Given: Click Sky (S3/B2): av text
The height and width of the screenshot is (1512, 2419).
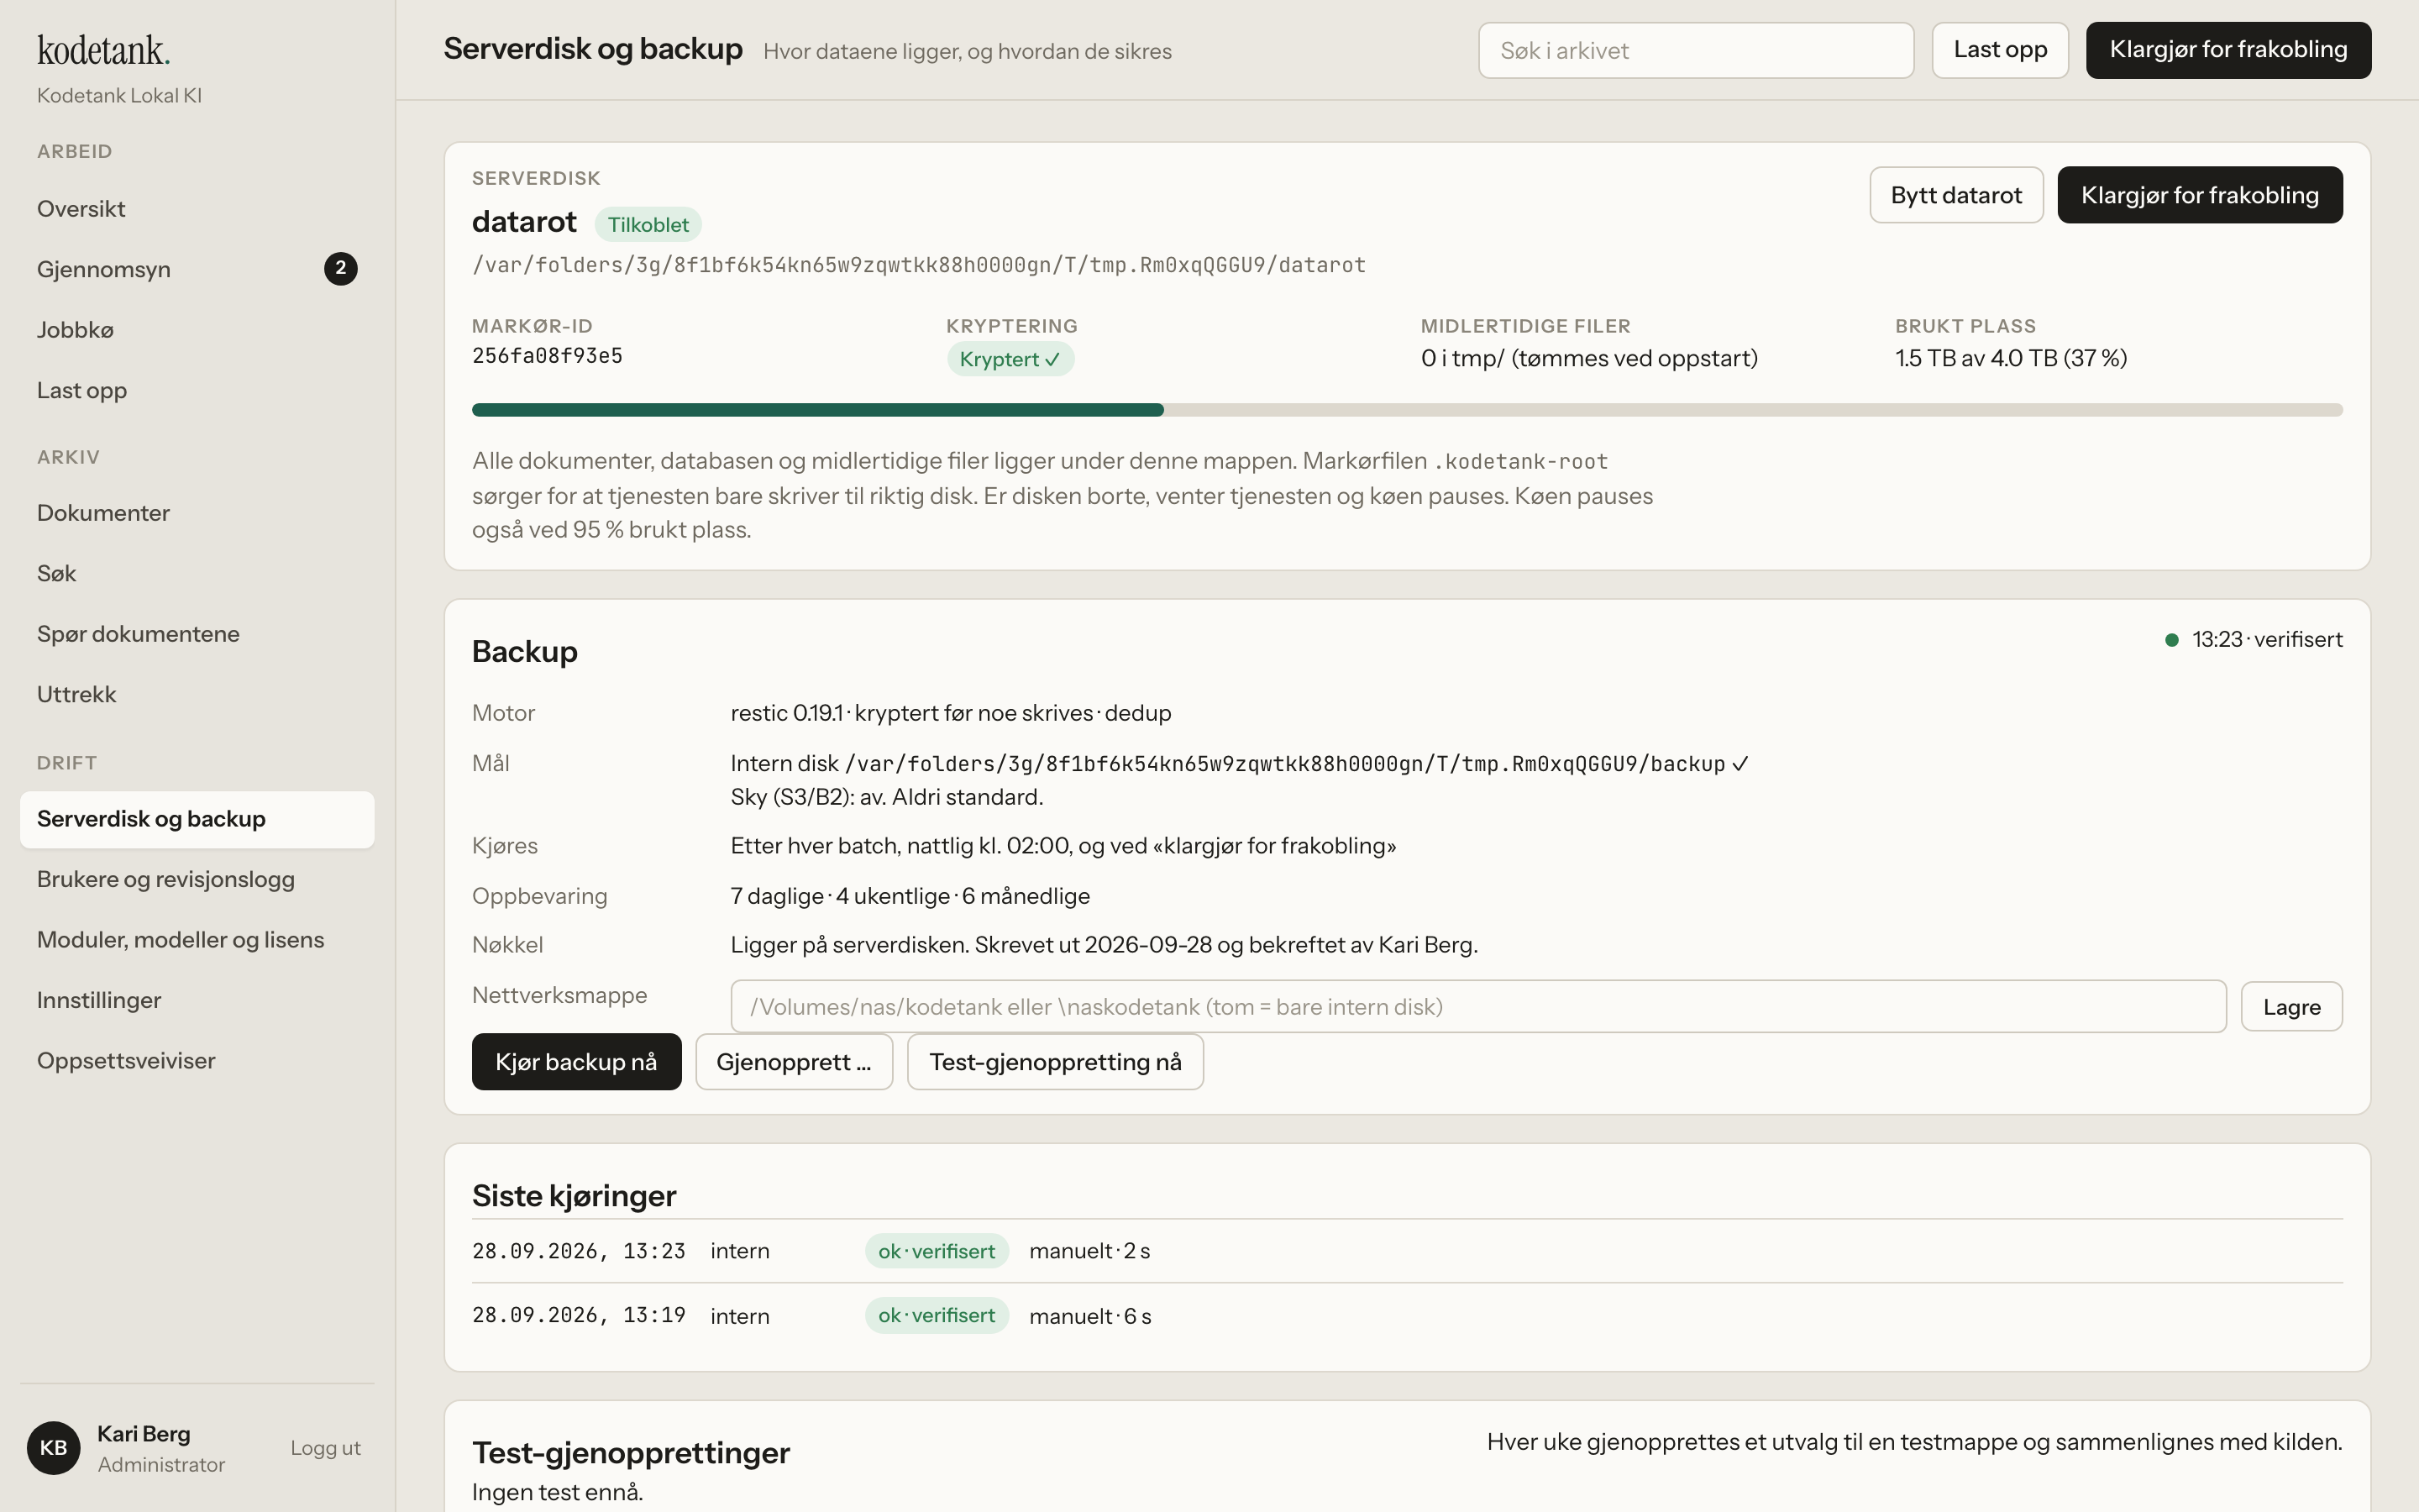Looking at the screenshot, I should pos(887,797).
